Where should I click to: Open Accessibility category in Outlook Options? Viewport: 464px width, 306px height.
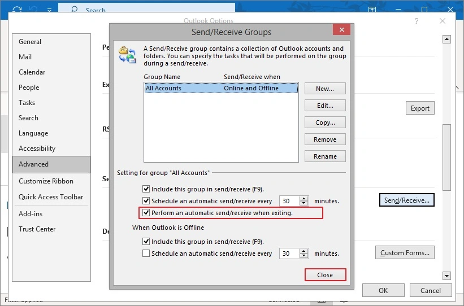point(51,148)
